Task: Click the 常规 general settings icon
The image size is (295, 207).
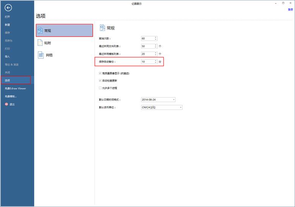Action: pyautogui.click(x=40, y=31)
